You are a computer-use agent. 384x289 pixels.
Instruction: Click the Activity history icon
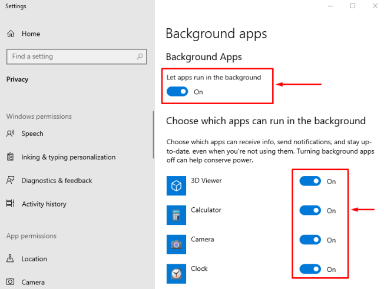10,204
